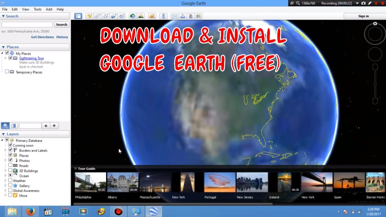This screenshot has height=217, width=386.
Task: Open the Tools menu
Action: [38, 9]
